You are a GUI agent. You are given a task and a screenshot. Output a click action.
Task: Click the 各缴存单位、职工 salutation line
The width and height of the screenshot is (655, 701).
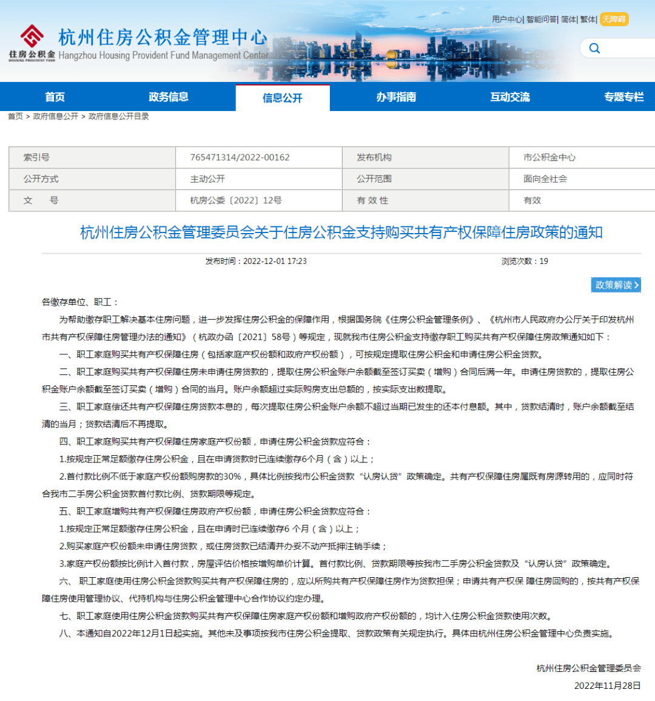pyautogui.click(x=81, y=302)
